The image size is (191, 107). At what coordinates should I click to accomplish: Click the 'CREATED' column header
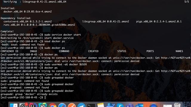pyautogui.click(x=93, y=51)
